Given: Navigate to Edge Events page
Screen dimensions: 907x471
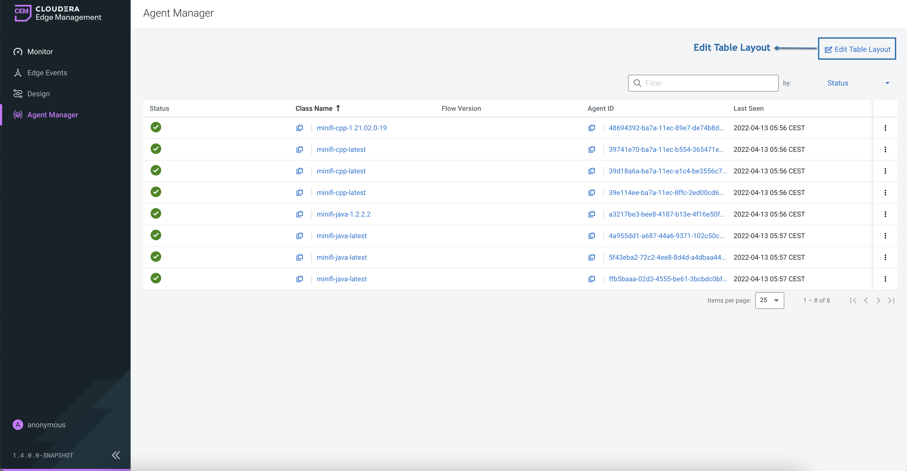Looking at the screenshot, I should [x=47, y=73].
